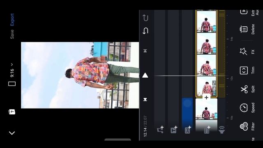Click the aspect ratio frame icon

tap(12, 84)
